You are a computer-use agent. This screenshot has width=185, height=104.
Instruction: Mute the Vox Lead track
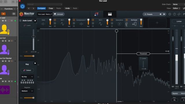pyautogui.click(x=3, y=21)
